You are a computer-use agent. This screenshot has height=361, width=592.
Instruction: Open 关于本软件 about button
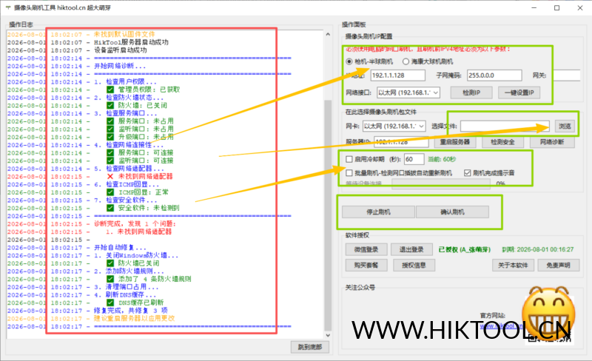click(x=513, y=265)
